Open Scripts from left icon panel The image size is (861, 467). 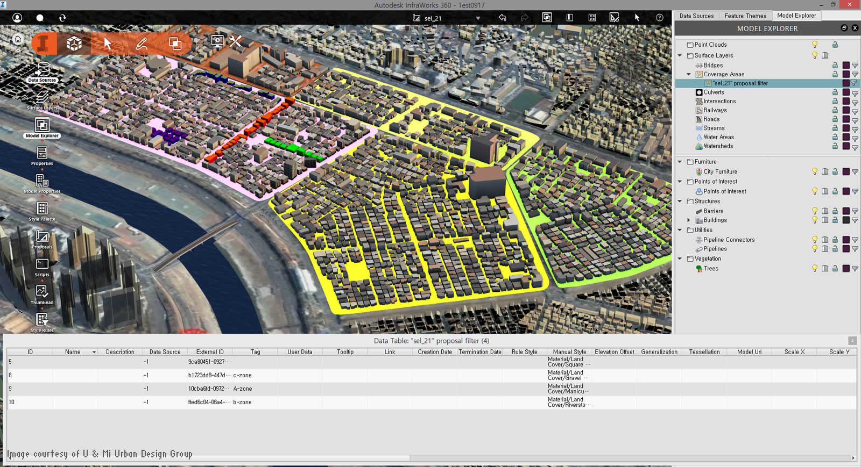click(42, 267)
